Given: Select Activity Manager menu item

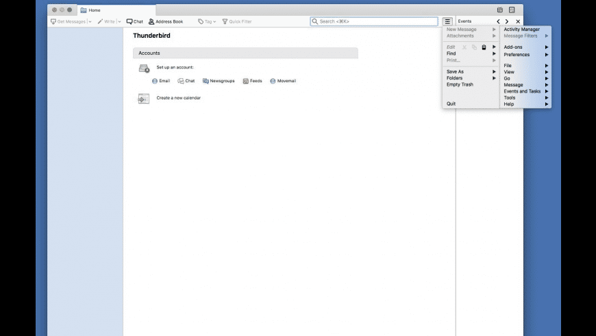Looking at the screenshot, I should (521, 29).
